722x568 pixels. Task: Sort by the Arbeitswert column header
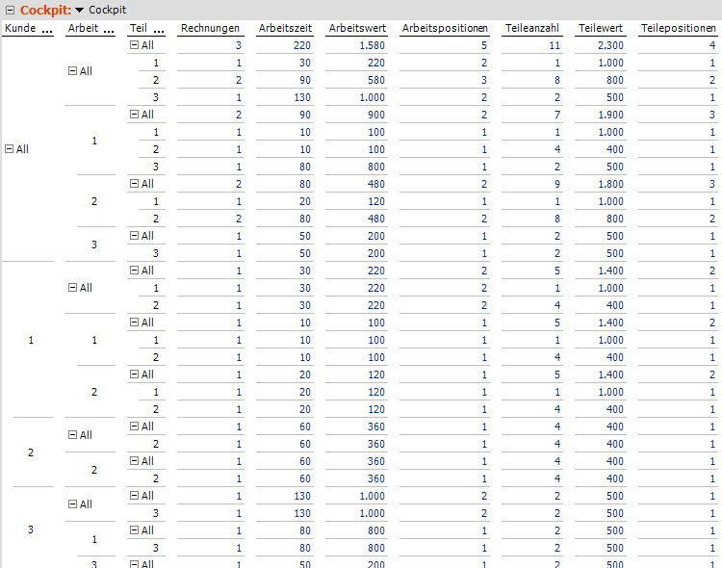357,29
